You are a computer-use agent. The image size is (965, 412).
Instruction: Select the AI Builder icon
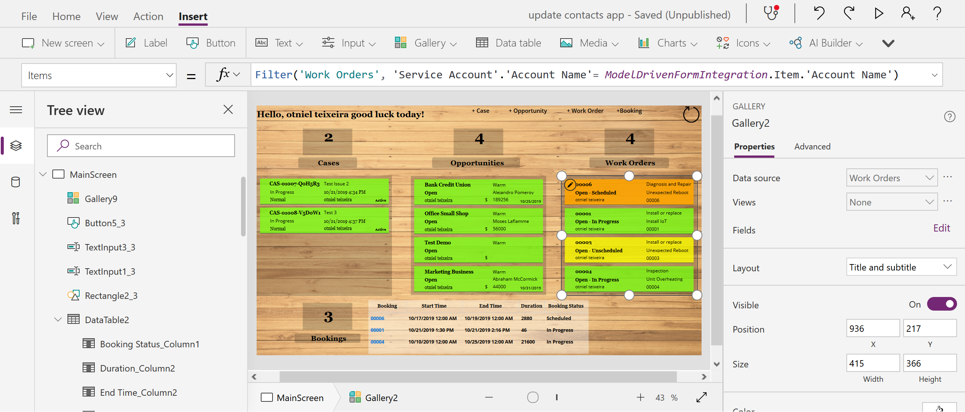pos(796,43)
